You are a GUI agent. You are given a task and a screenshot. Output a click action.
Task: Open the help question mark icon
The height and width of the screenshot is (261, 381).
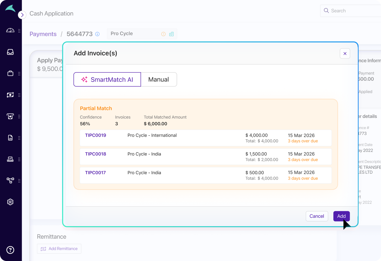point(10,250)
